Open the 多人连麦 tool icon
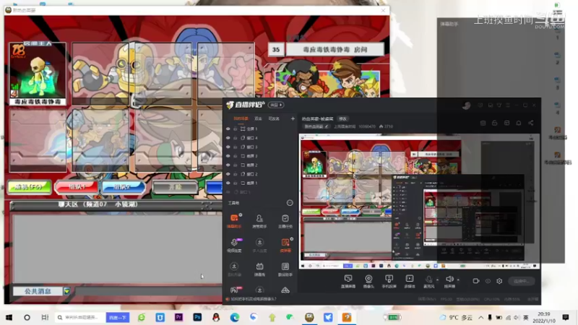 click(x=259, y=245)
